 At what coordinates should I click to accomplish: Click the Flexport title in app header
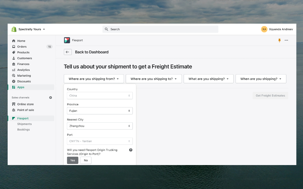click(x=77, y=40)
